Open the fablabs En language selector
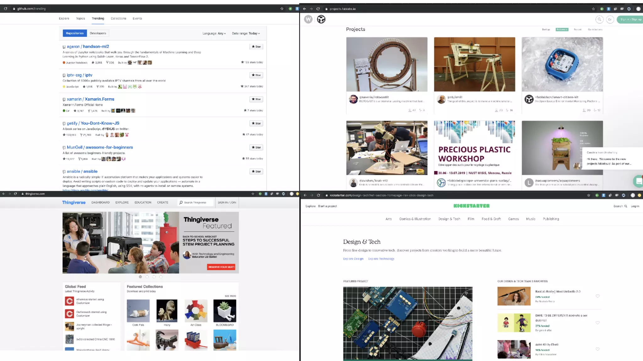The image size is (643, 361). pos(610,19)
